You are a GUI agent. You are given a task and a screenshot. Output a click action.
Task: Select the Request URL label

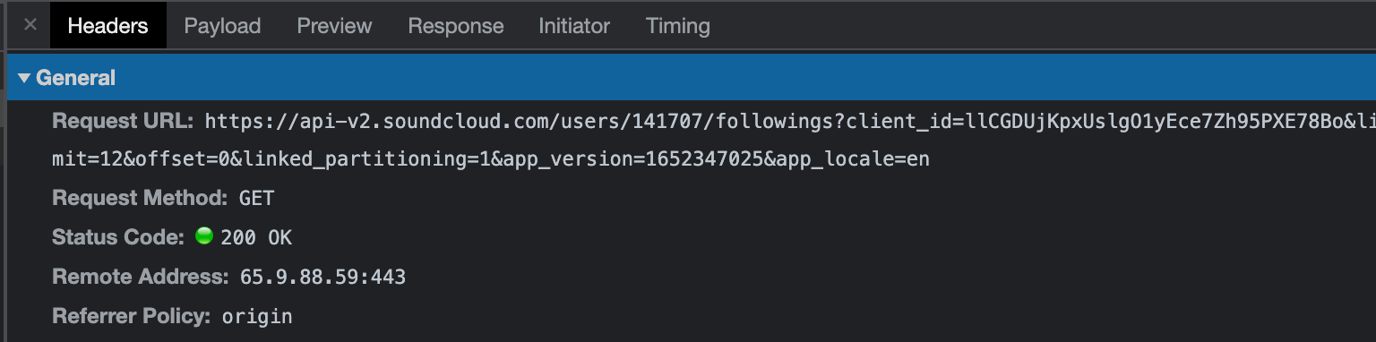tap(123, 121)
